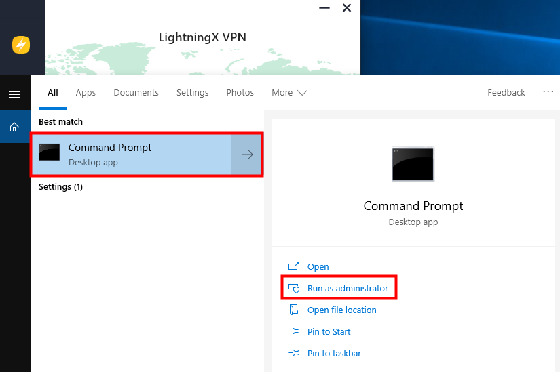Screen dimensions: 560x372
Task: Click Pin to Start
Action: click(329, 332)
